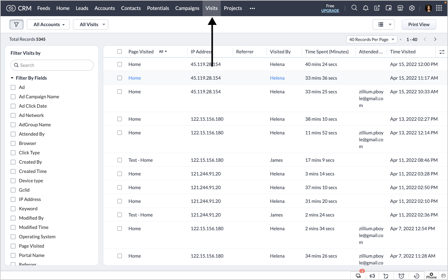The width and height of the screenshot is (448, 280).
Task: Change the 40 Records Per Page setting
Action: click(x=371, y=40)
